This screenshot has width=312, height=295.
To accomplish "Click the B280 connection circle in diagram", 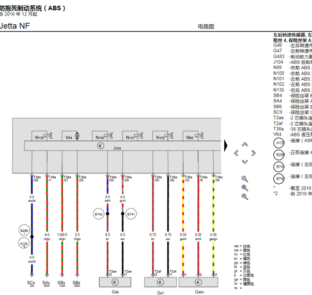I will [24, 231].
